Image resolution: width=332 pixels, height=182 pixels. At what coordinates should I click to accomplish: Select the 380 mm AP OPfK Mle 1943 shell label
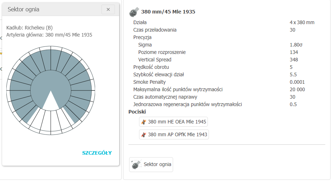178,135
